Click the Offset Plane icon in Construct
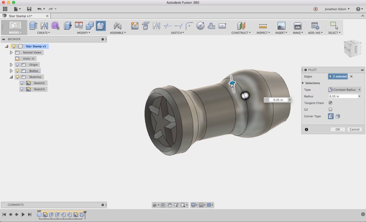Image resolution: width=366 pixels, height=222 pixels. (241, 26)
